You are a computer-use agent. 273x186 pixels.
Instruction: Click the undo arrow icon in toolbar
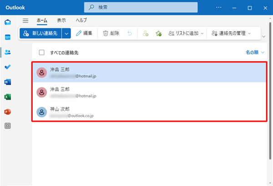pyautogui.click(x=130, y=33)
